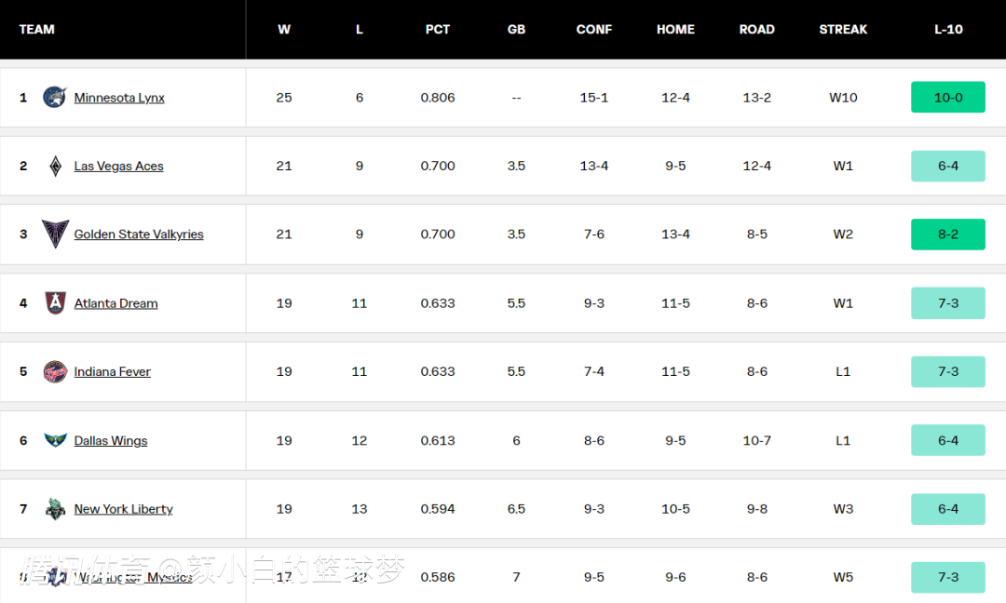Click the green 10-0 last-ten badge
The width and height of the screenshot is (1006, 603).
948,98
